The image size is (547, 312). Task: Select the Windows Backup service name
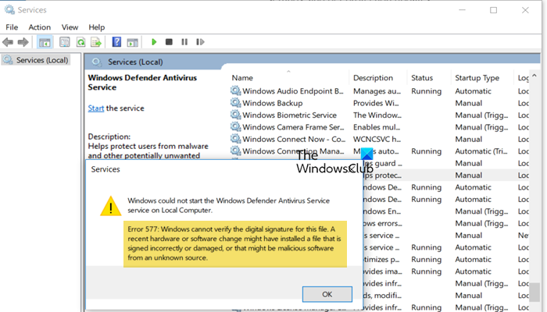pyautogui.click(x=273, y=103)
